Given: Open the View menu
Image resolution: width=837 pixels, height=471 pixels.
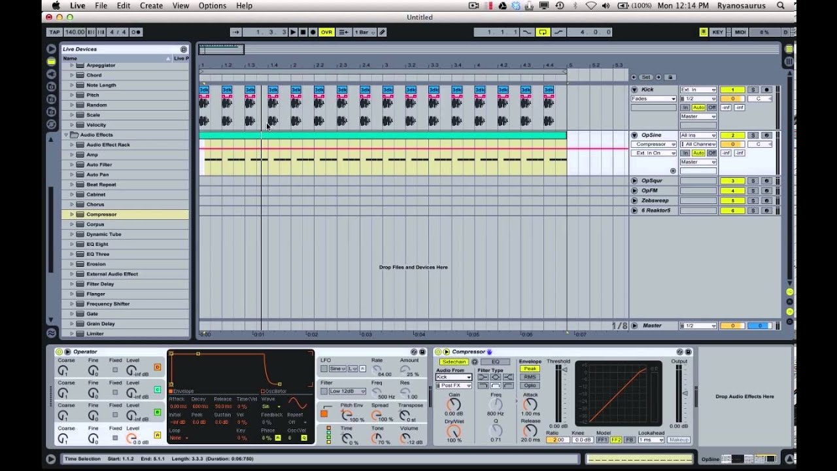Looking at the screenshot, I should [180, 6].
